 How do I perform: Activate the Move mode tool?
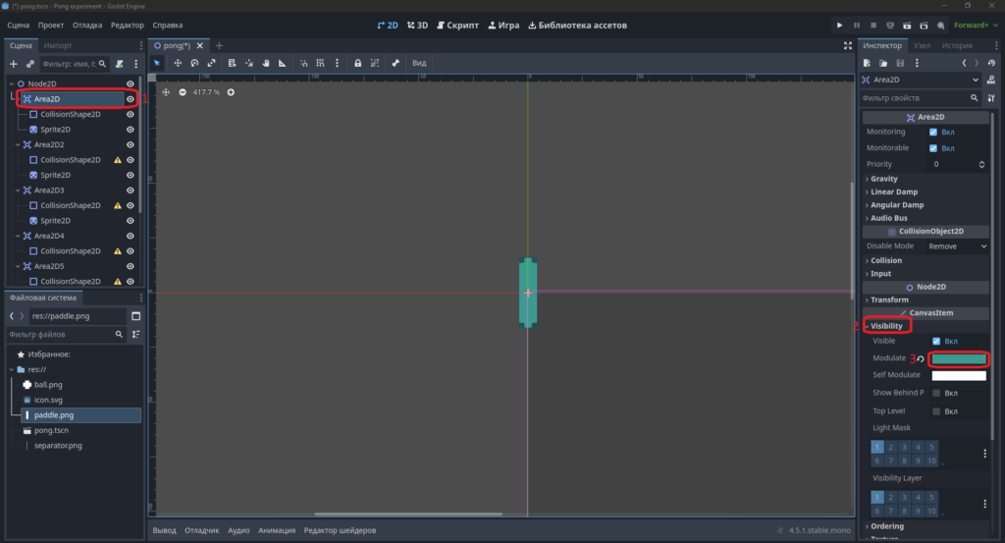[x=178, y=63]
